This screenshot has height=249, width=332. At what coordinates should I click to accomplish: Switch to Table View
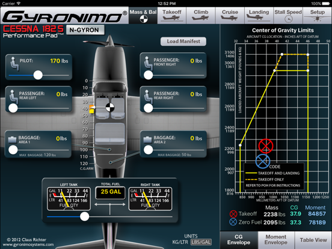tap(313, 240)
